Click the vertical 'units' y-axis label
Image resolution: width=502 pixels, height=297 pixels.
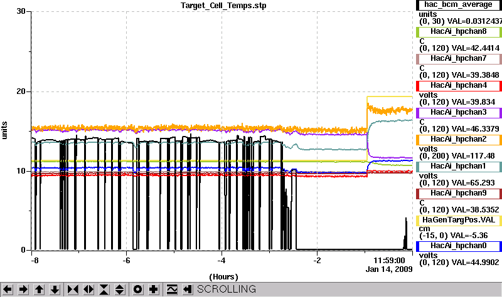(x=4, y=130)
